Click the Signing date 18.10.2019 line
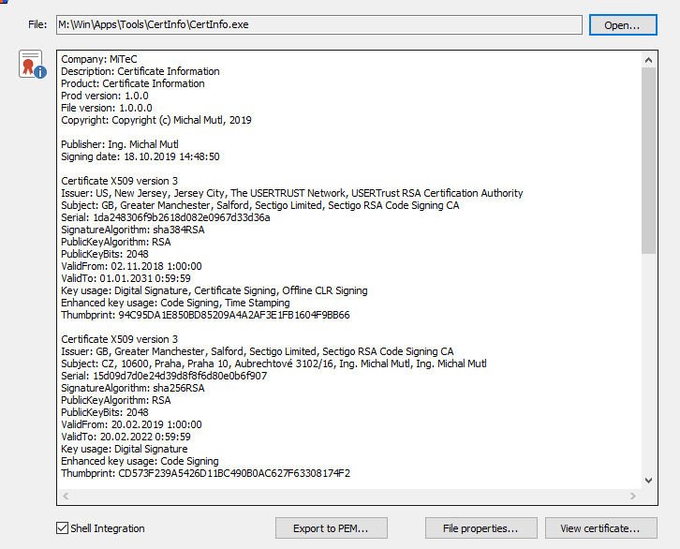This screenshot has width=680, height=549. click(x=140, y=156)
